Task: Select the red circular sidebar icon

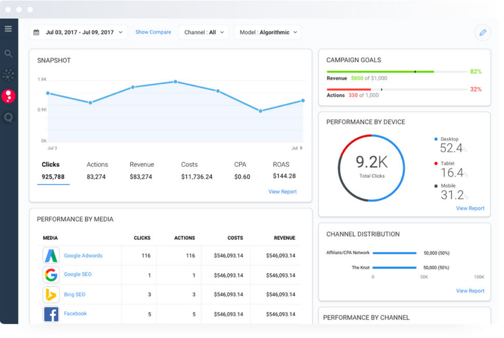Action: tap(8, 96)
